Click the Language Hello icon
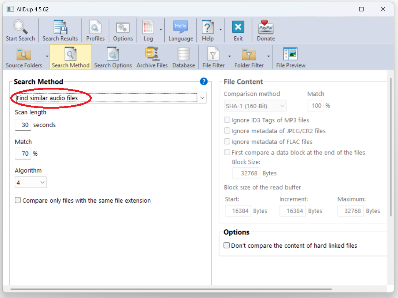The height and width of the screenshot is (298, 398). pyautogui.click(x=181, y=27)
